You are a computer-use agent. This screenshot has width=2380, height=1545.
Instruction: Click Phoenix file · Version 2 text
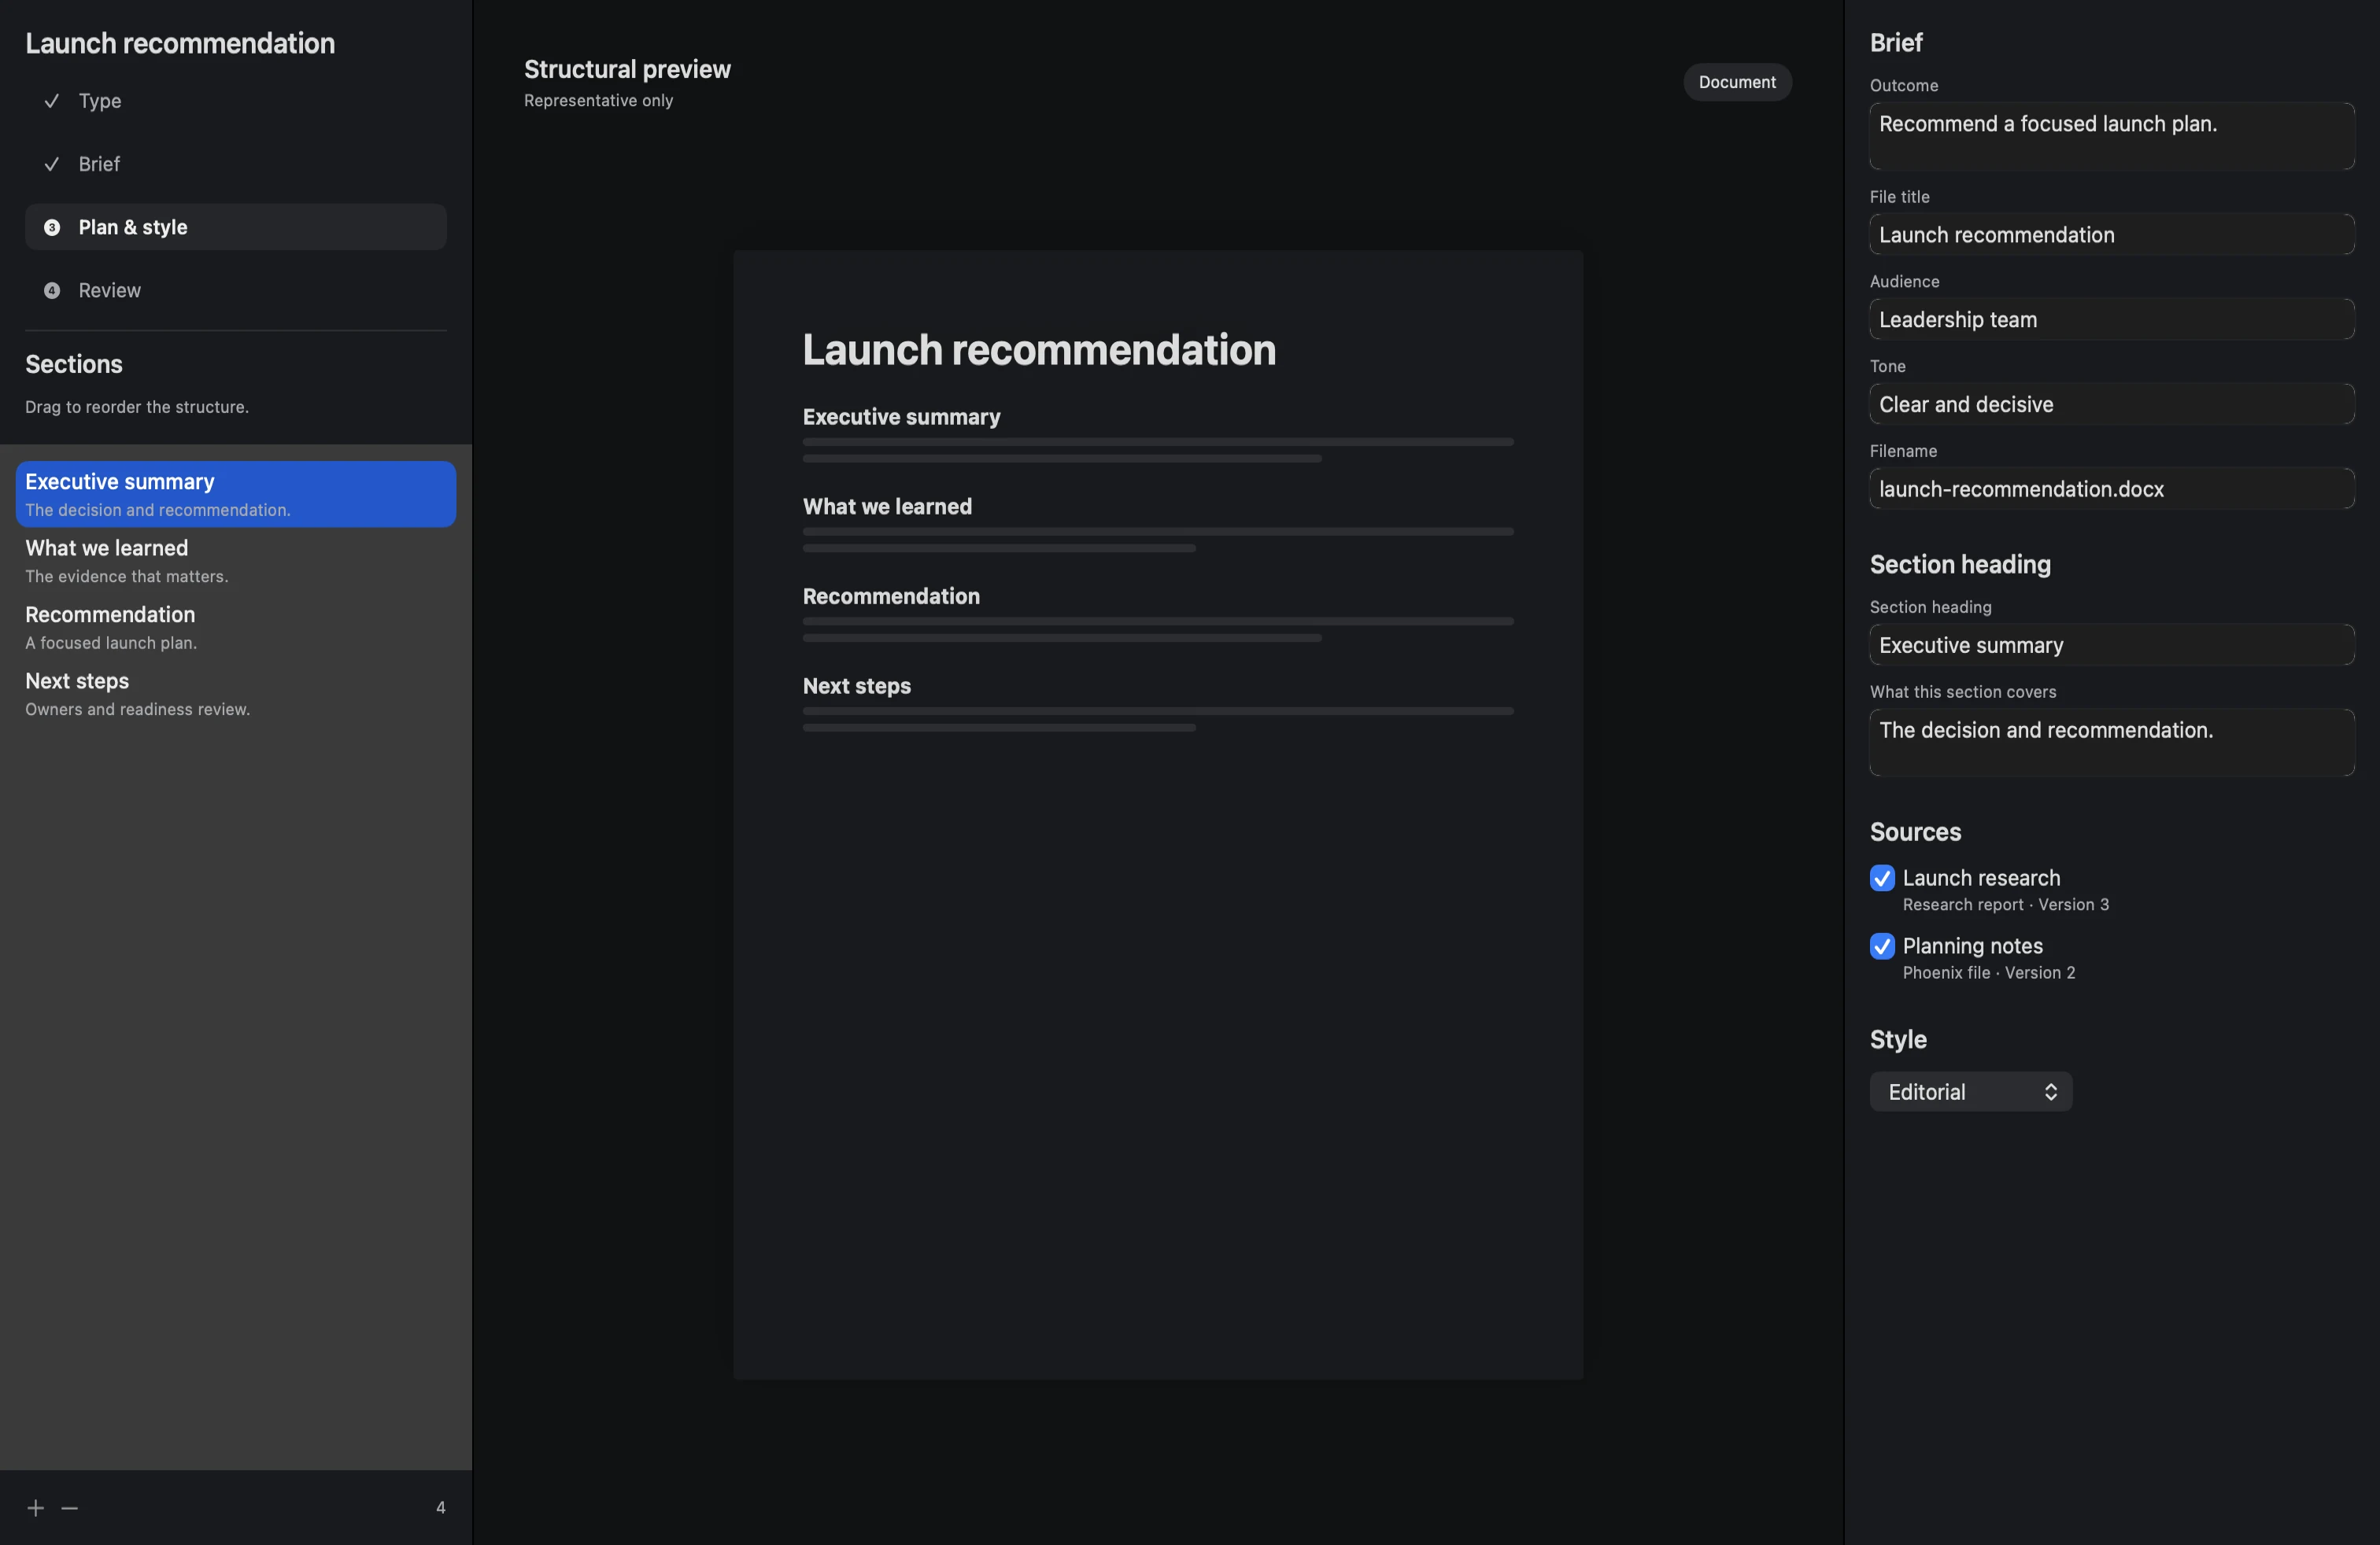point(1988,973)
